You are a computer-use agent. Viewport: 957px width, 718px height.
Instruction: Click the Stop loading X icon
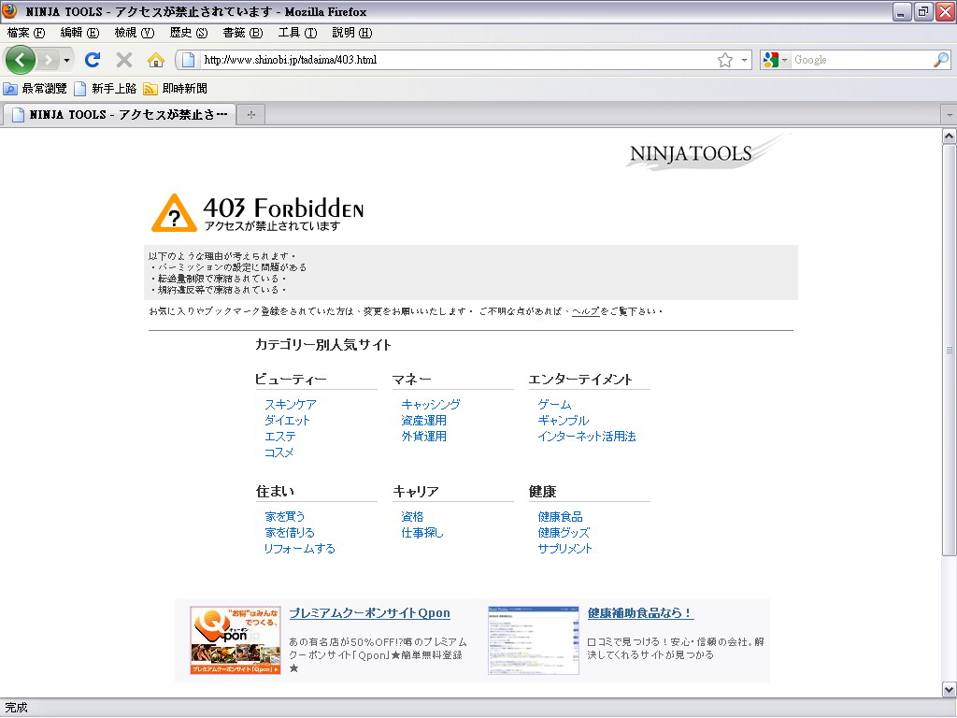124,60
